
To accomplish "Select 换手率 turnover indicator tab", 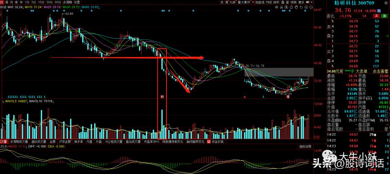I will [79, 142].
